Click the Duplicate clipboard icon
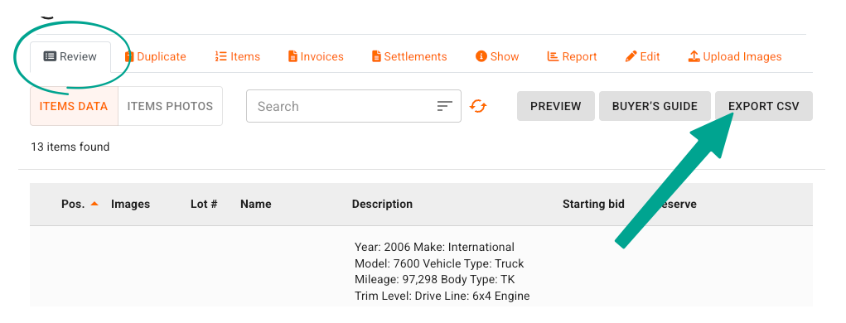 coord(129,56)
